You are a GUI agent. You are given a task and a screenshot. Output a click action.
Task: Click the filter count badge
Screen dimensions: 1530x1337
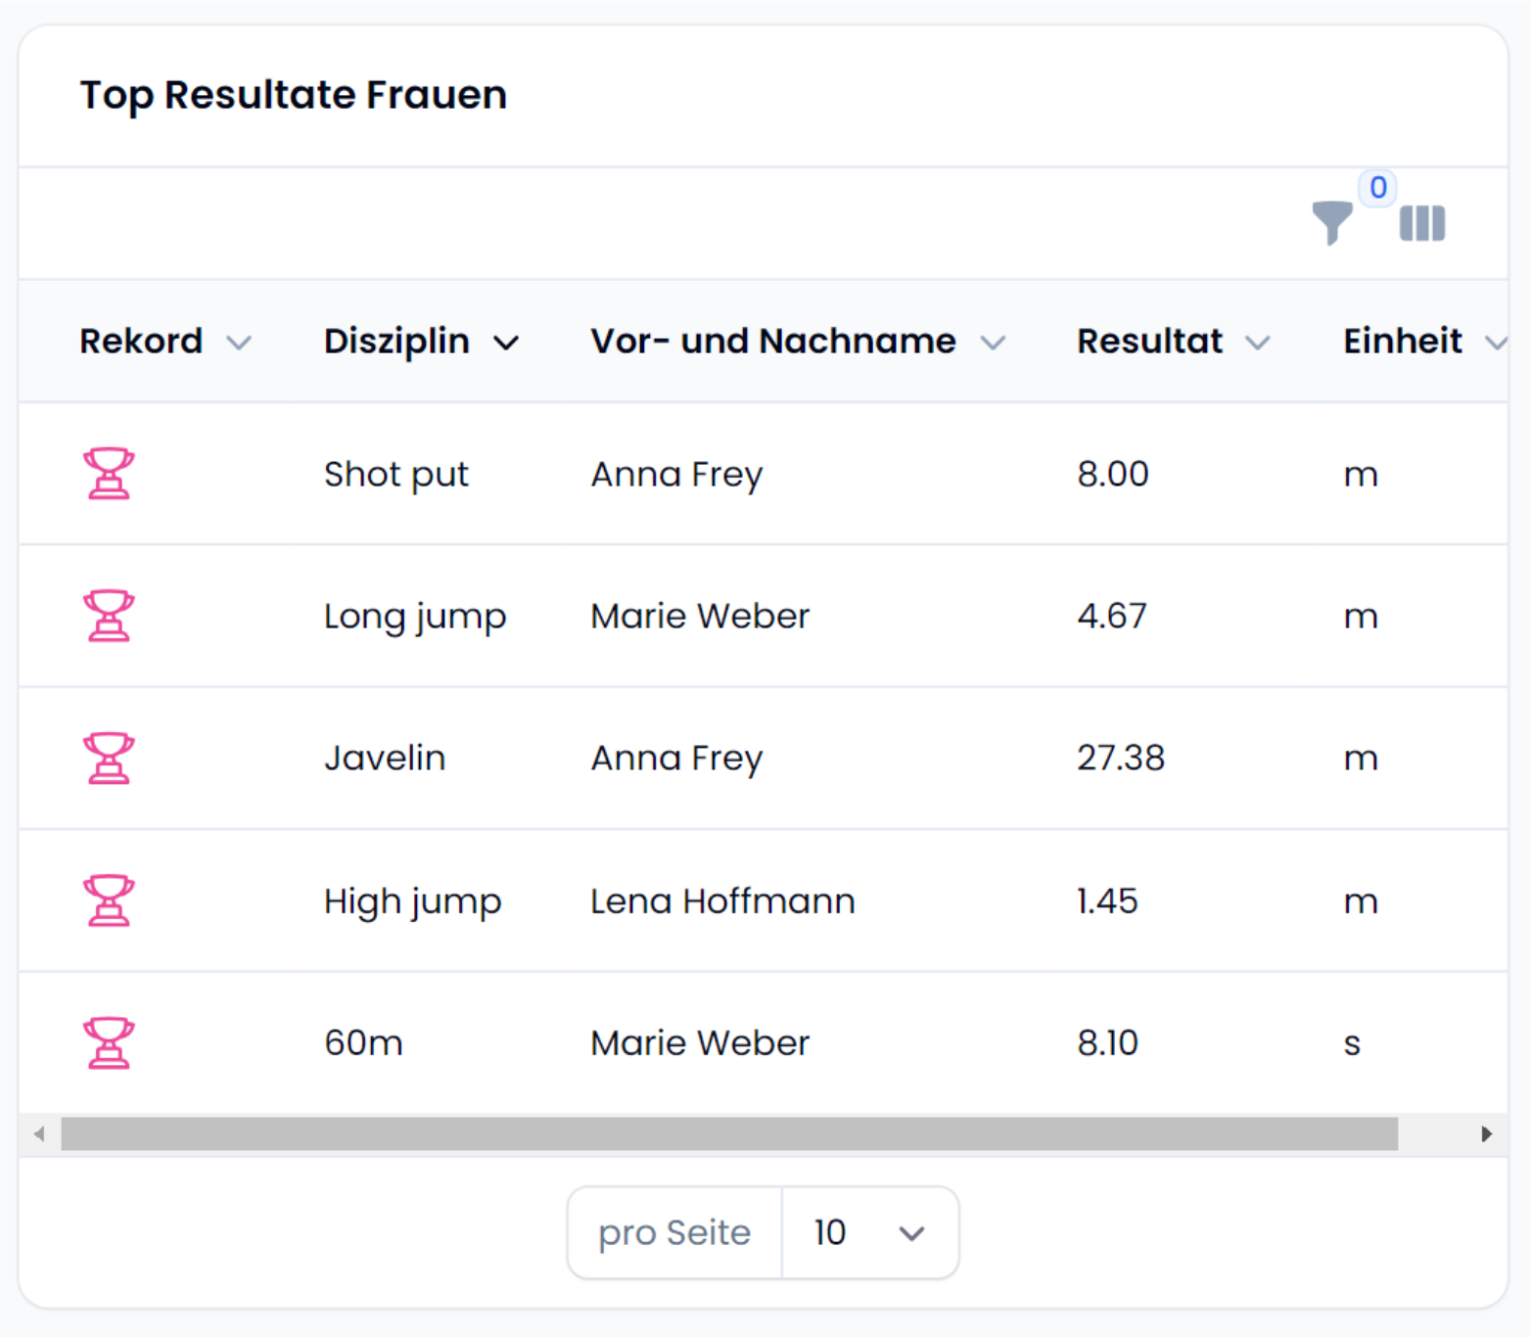pyautogui.click(x=1377, y=187)
